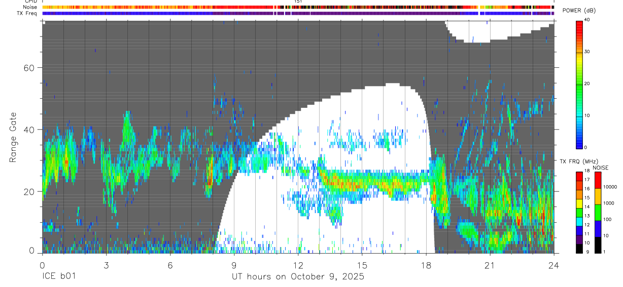
Task: Click the 30 tick on power color bar
Action: [x=587, y=52]
